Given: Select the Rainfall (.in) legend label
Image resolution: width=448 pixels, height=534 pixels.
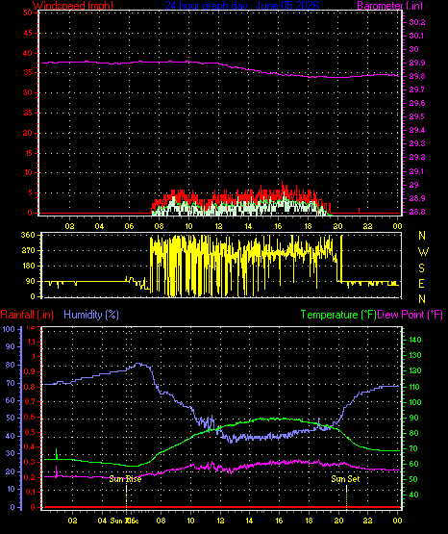Looking at the screenshot, I should [27, 315].
